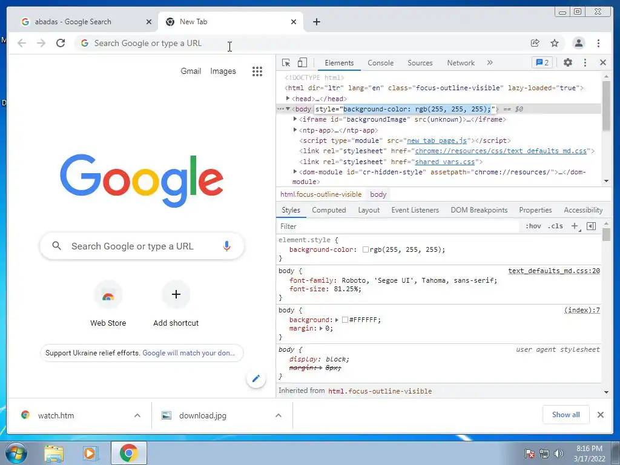
Task: Open the (index):7 source link
Action: (x=582, y=310)
